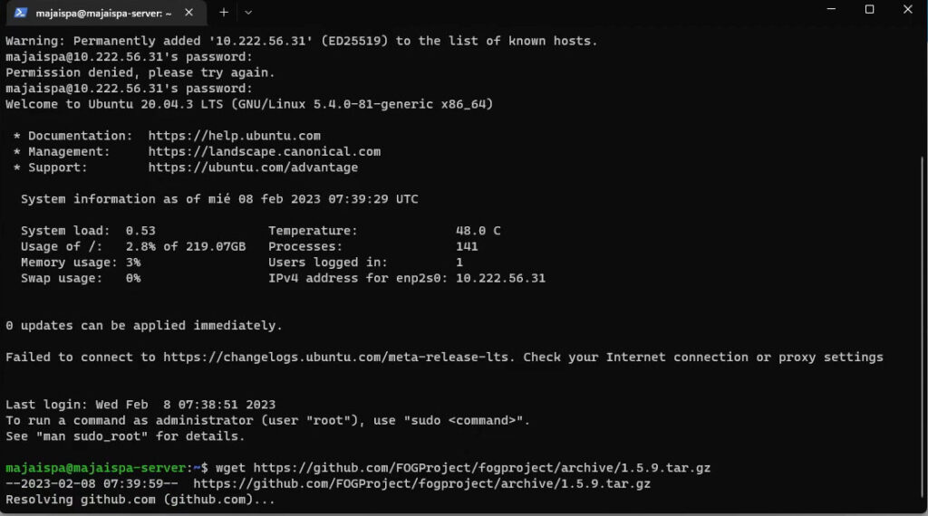Click the "Resolving github.com" output line
Viewport: 928px width, 516px height.
(x=140, y=500)
